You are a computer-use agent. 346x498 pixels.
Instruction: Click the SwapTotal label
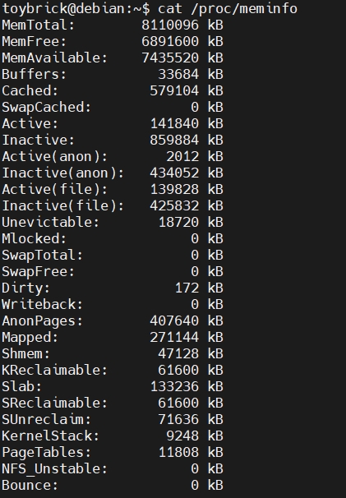(43, 256)
